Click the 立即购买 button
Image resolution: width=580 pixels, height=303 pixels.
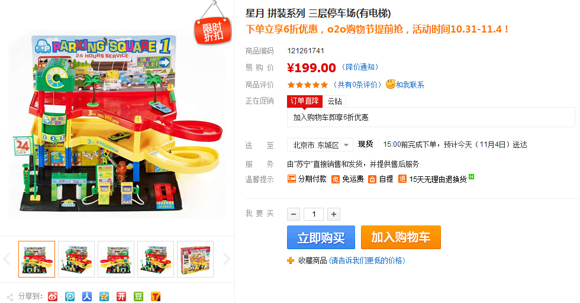(321, 237)
